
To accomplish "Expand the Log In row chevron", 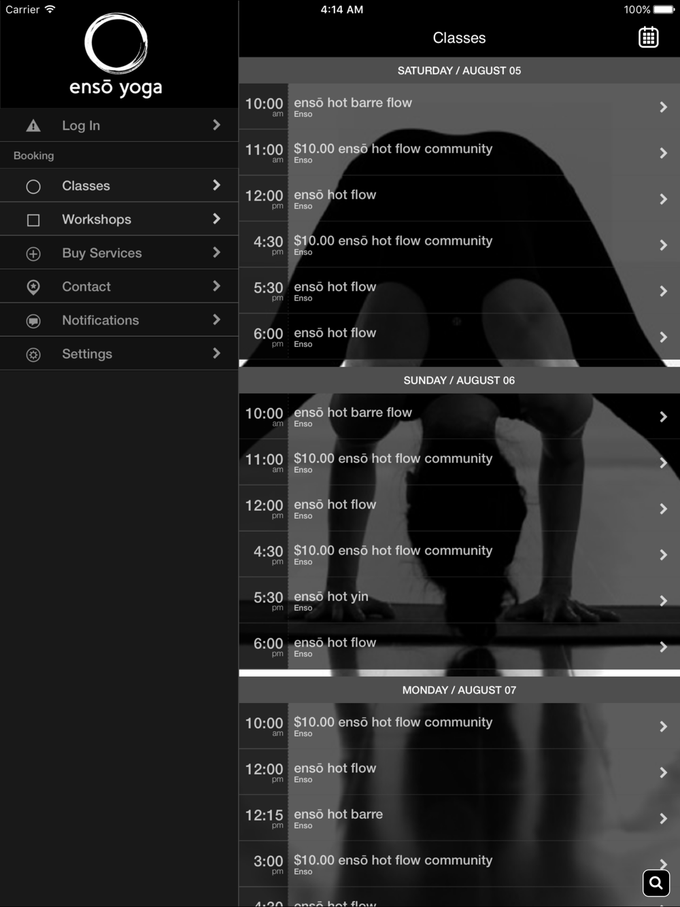I will 216,124.
